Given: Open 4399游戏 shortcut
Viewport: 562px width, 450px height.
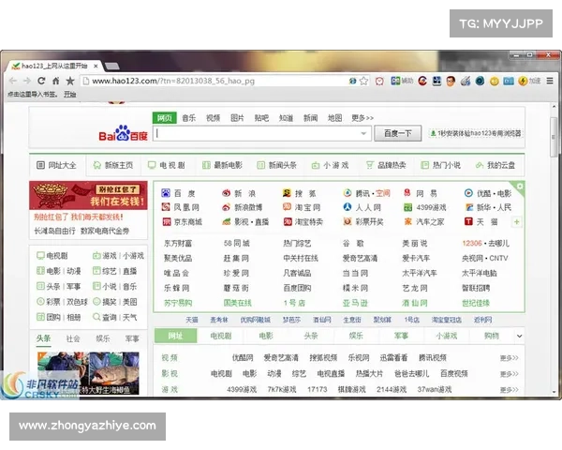Looking at the screenshot, I should (424, 207).
